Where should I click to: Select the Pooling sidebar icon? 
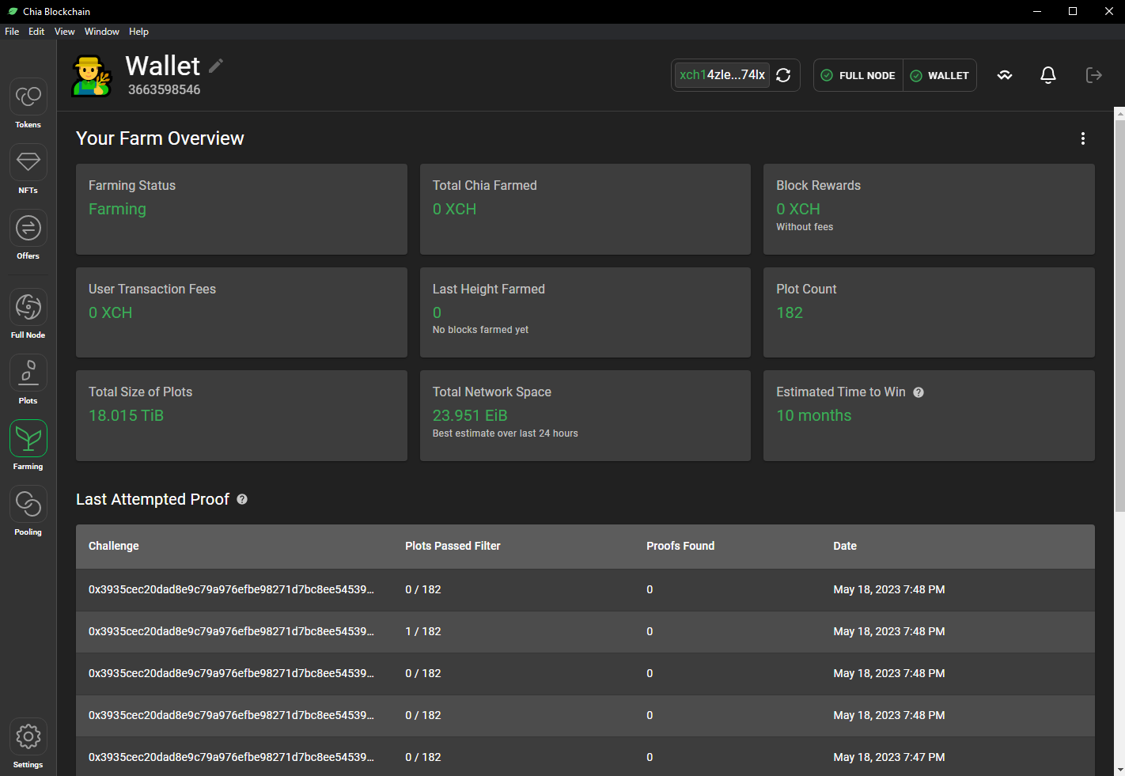pos(28,505)
